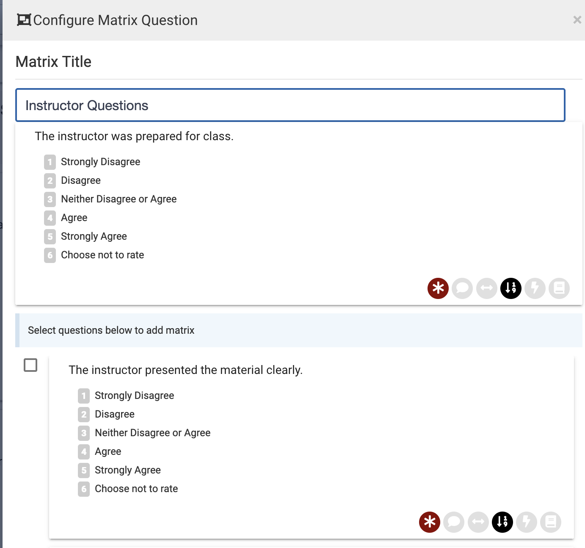Viewport: 585px width, 548px height.
Task: Click the lightning bolt icon for 'prepared for class' question
Action: click(x=535, y=288)
